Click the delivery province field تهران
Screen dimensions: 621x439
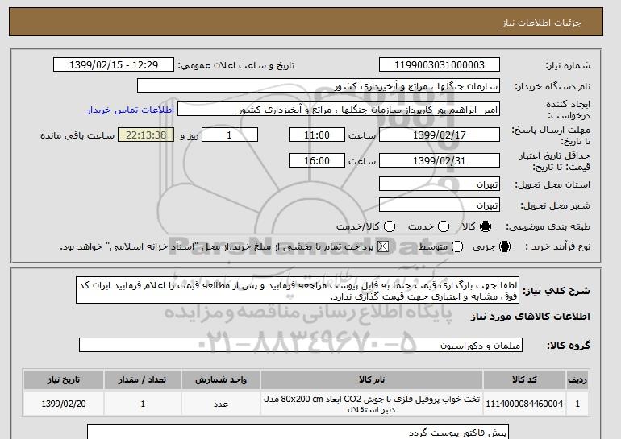point(440,184)
